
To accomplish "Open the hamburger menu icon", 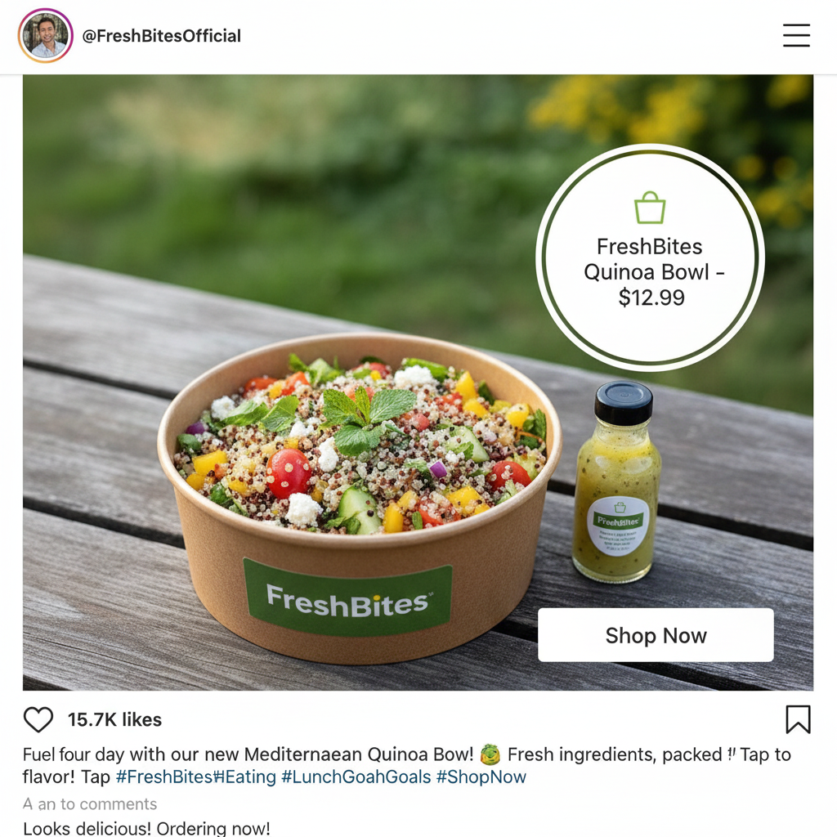I will pyautogui.click(x=796, y=35).
